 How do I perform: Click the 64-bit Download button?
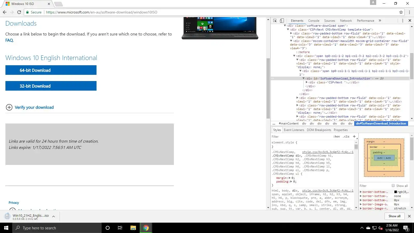coord(51,70)
